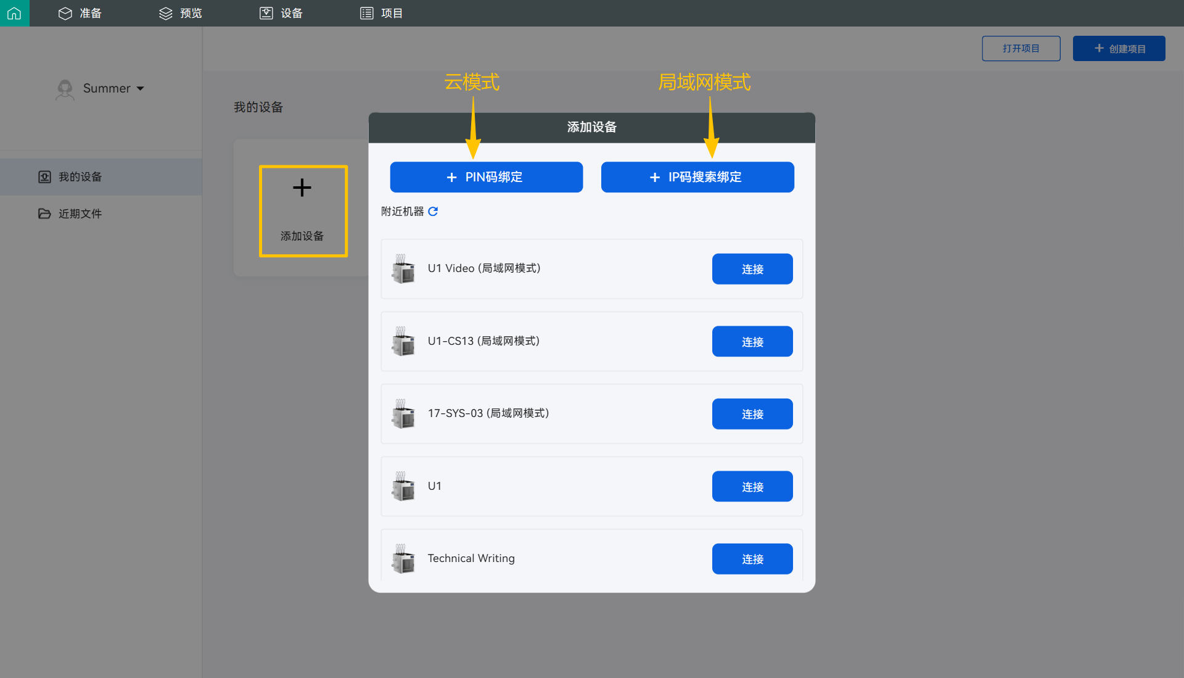The height and width of the screenshot is (678, 1184).
Task: Open the 设备 (Device) tab
Action: tap(281, 13)
